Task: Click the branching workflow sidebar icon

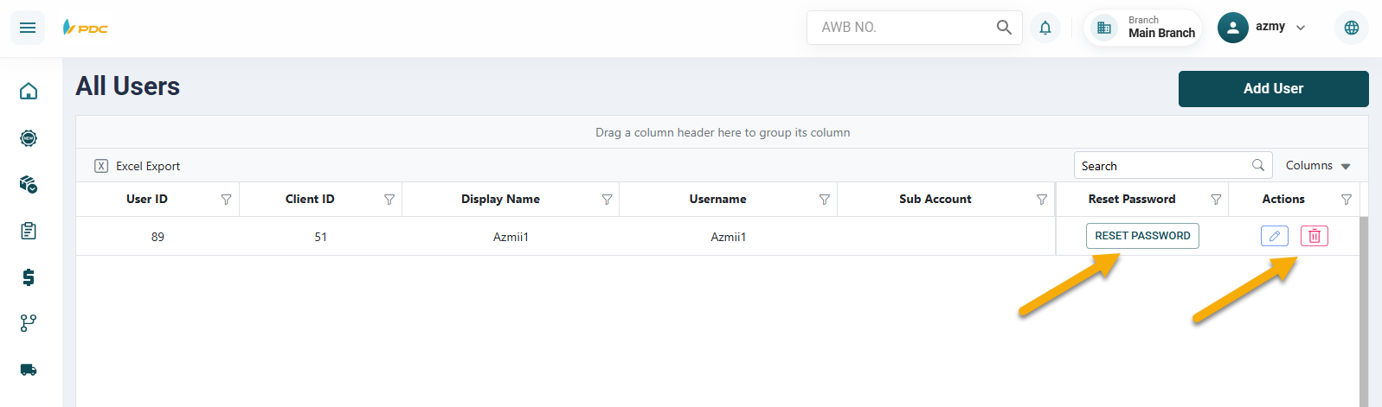Action: tap(29, 323)
